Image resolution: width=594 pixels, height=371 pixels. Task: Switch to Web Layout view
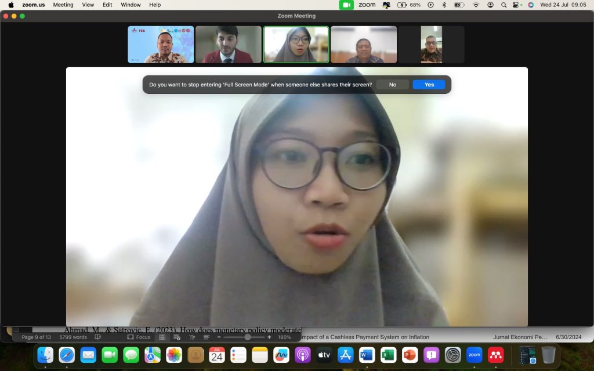[x=176, y=337]
